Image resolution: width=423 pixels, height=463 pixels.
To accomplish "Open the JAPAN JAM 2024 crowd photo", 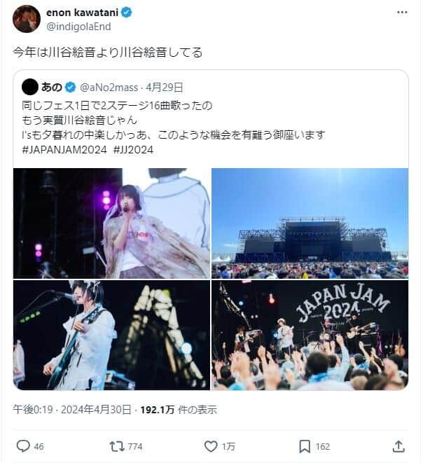I will (x=310, y=335).
